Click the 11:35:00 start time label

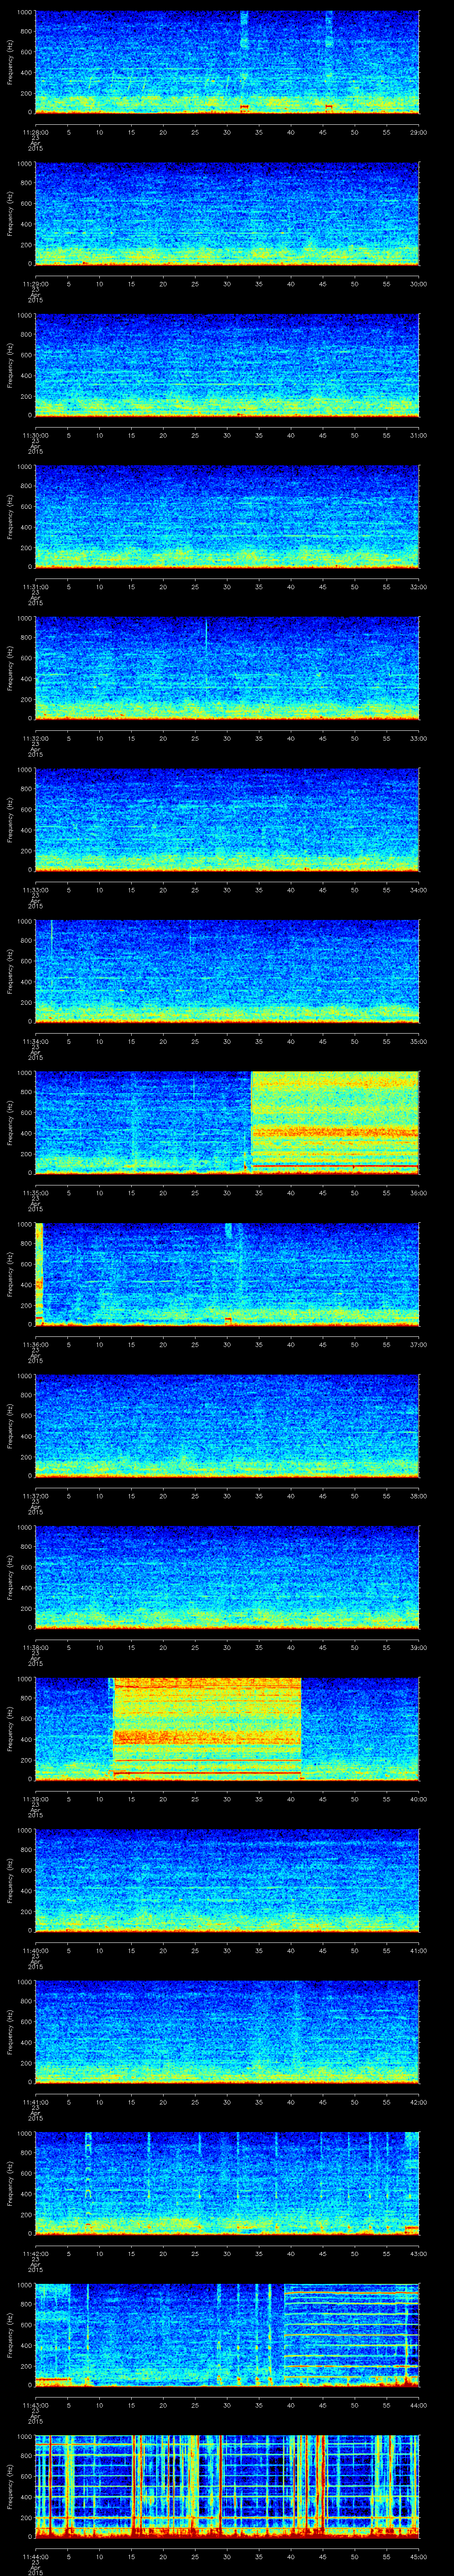point(35,1193)
